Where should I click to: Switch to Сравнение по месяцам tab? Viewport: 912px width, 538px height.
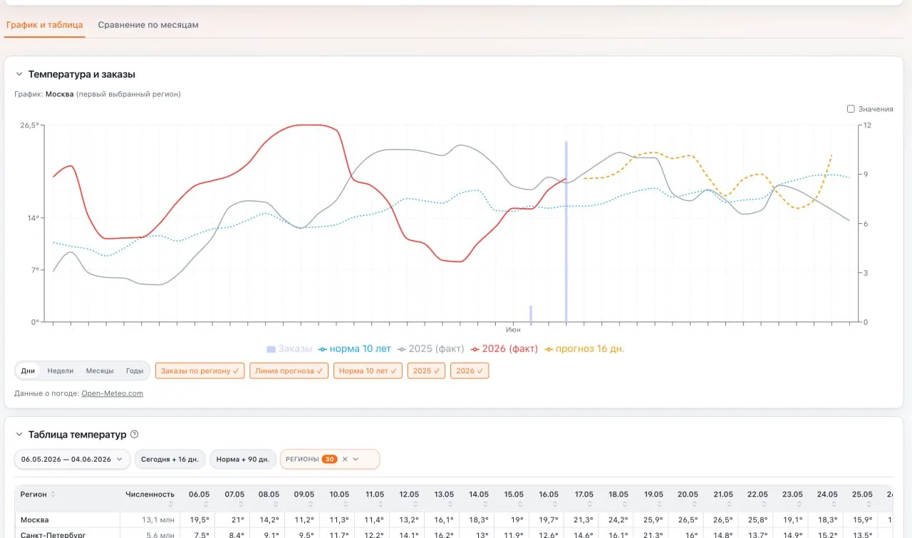point(148,25)
